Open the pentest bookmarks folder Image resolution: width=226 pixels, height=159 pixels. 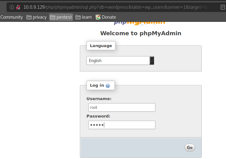[61, 17]
